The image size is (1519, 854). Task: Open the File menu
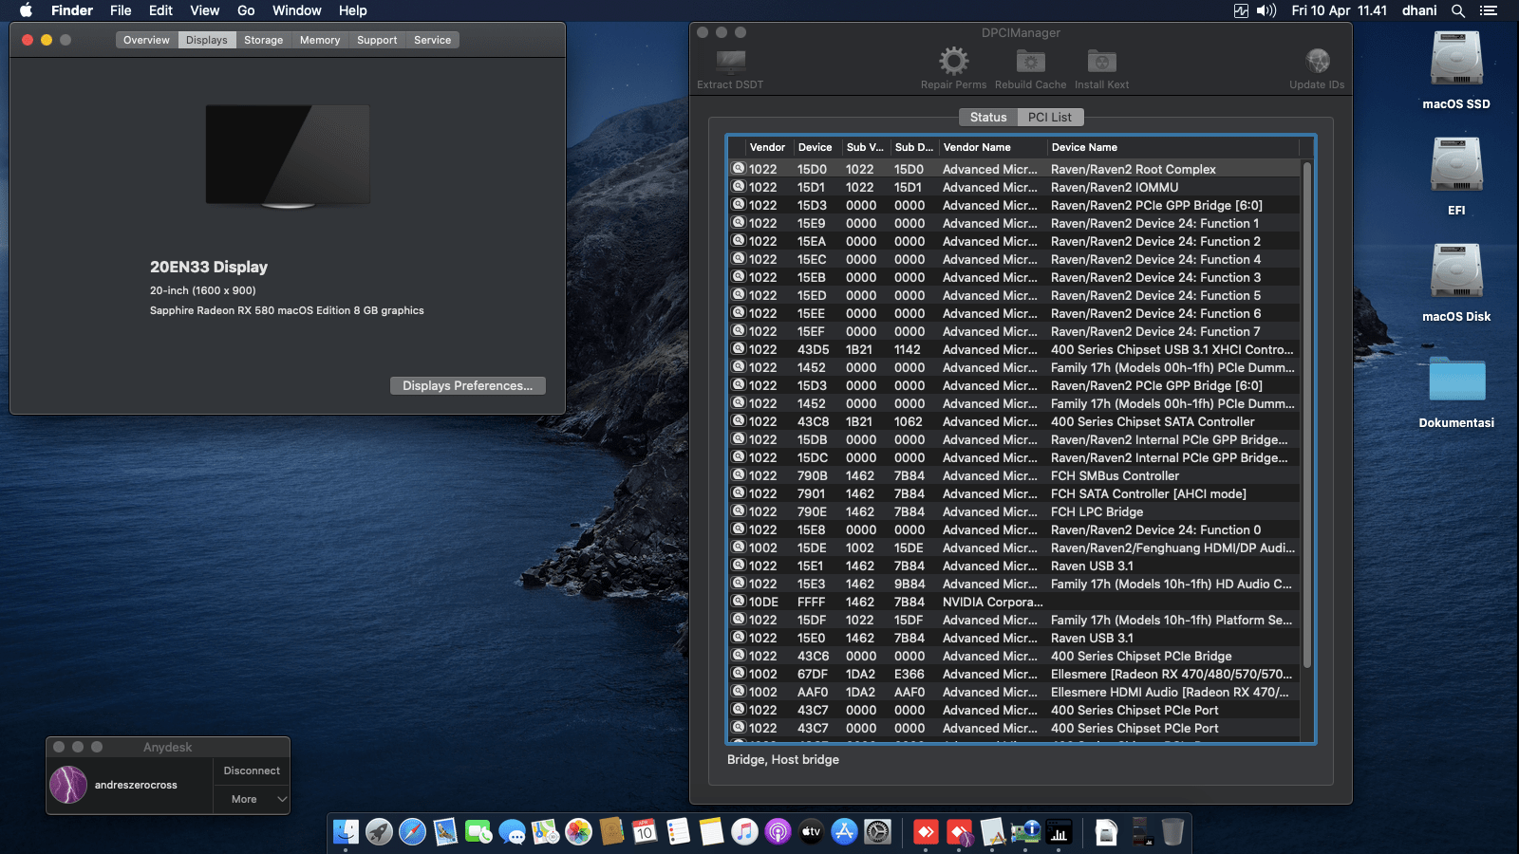click(x=121, y=10)
